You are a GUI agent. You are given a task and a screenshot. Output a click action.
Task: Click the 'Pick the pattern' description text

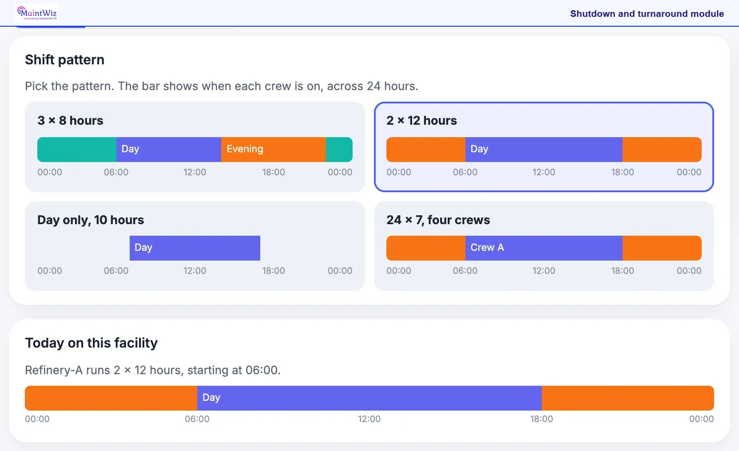coord(222,86)
